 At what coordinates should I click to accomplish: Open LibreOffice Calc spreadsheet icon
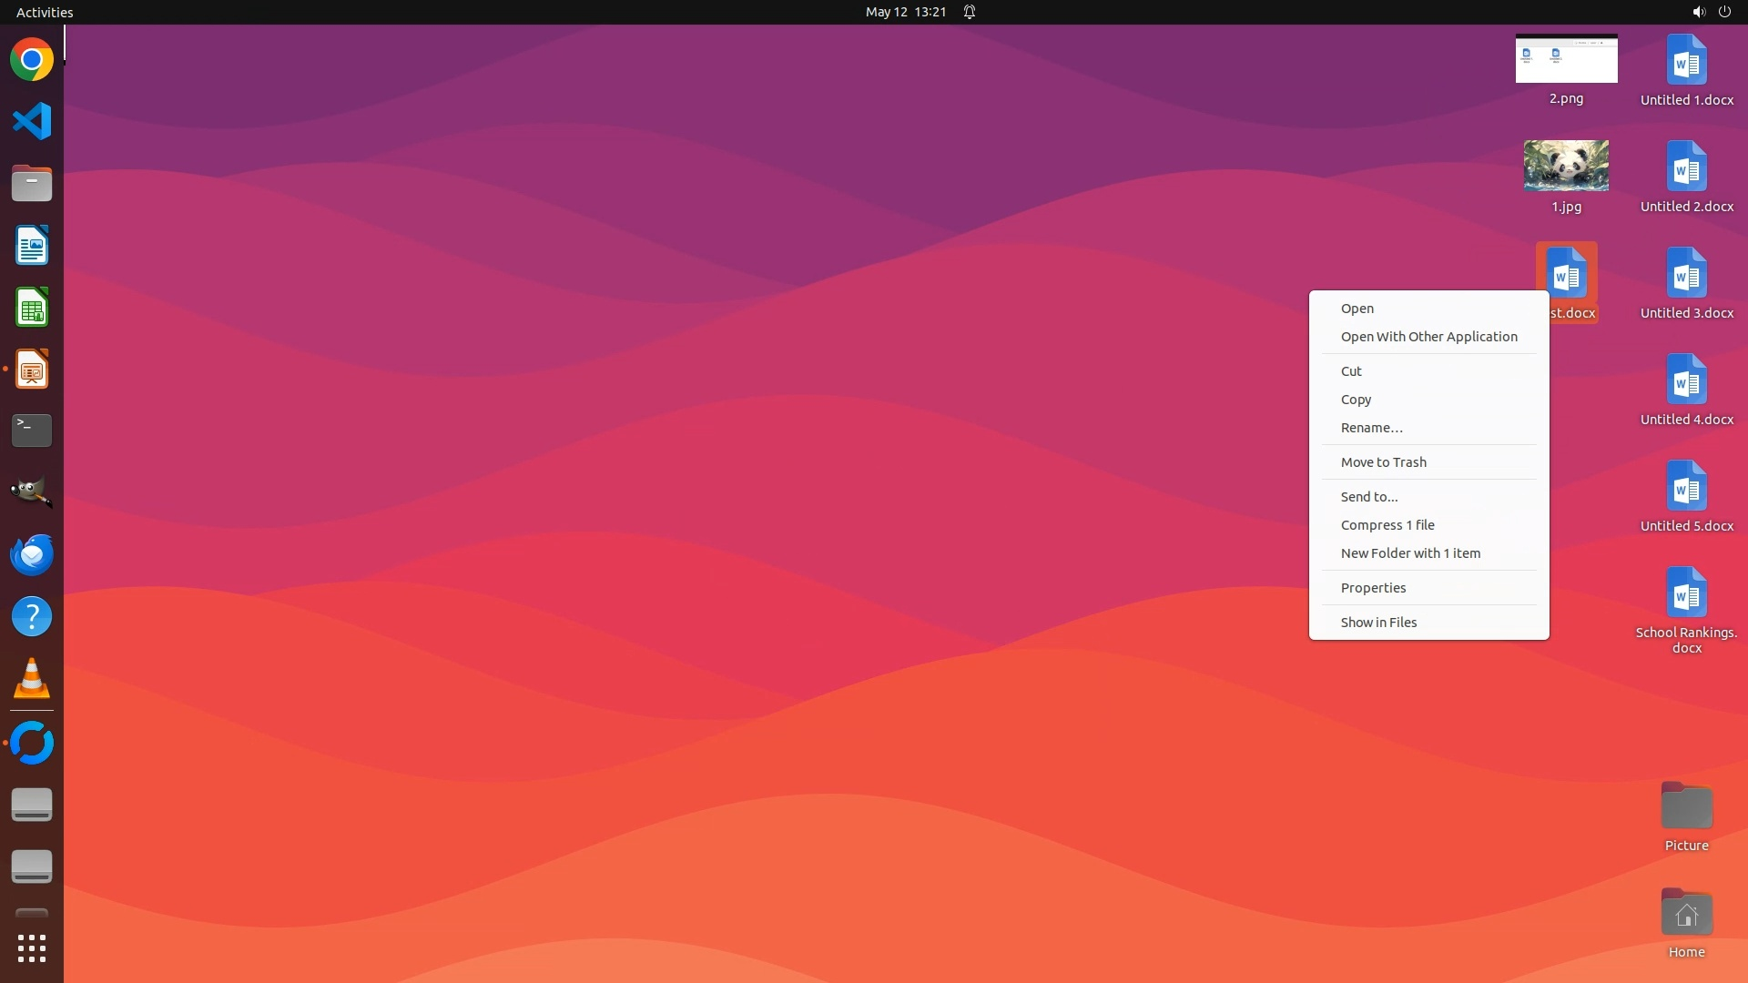[x=32, y=308]
